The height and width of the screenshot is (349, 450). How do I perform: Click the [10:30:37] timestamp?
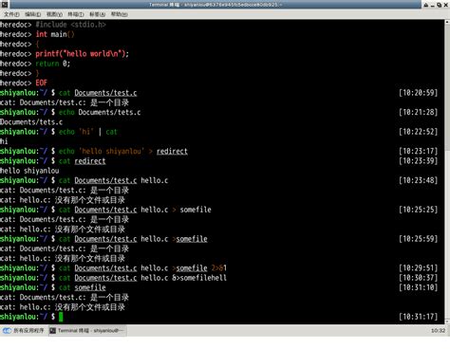point(418,278)
